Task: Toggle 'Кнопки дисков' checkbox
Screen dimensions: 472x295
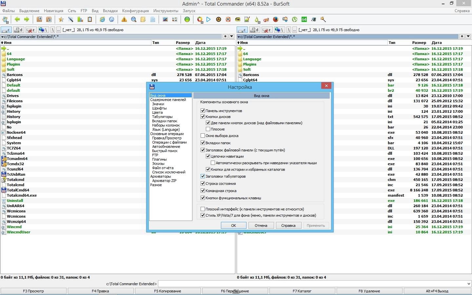Action: point(203,117)
